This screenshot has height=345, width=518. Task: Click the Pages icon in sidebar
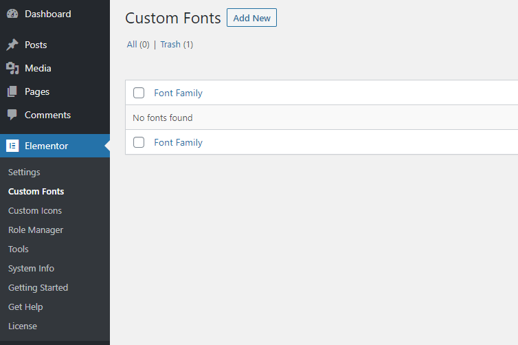pos(12,91)
